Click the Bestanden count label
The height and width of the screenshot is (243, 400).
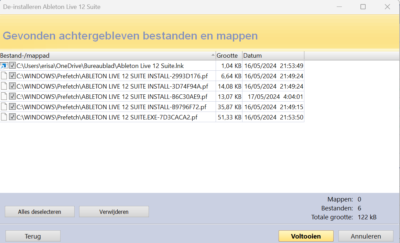pyautogui.click(x=337, y=208)
